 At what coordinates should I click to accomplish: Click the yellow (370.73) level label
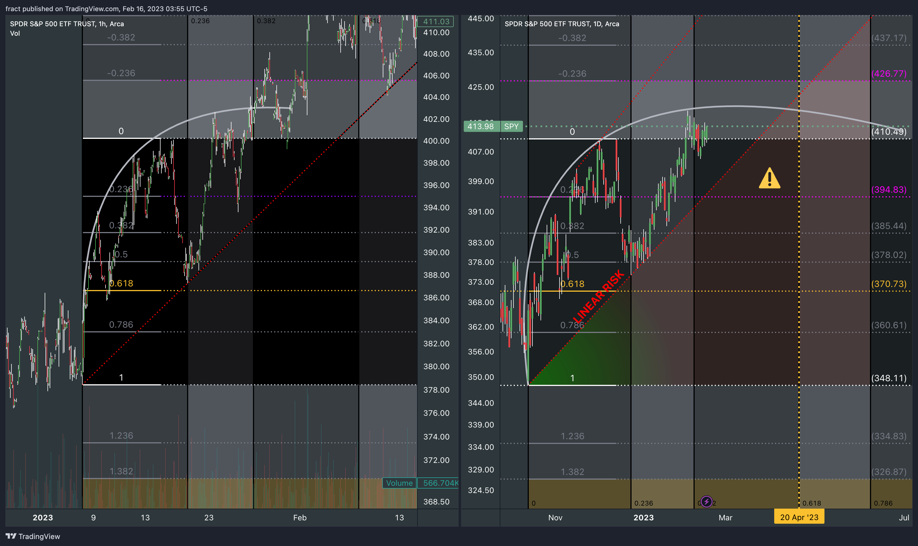coord(889,284)
